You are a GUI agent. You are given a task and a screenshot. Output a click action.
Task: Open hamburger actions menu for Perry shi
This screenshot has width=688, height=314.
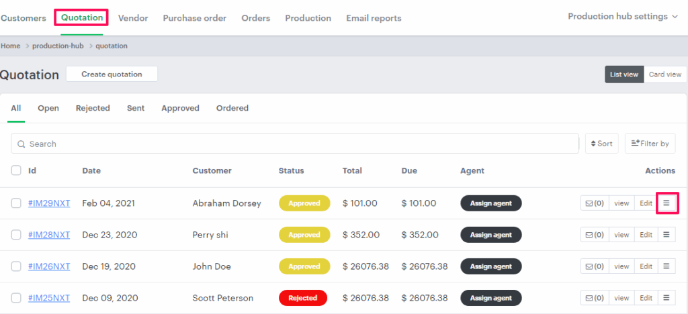(x=666, y=235)
